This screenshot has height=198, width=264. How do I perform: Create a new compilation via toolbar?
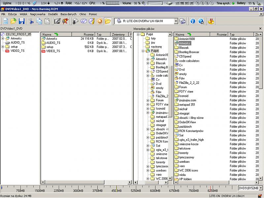pos(6,21)
